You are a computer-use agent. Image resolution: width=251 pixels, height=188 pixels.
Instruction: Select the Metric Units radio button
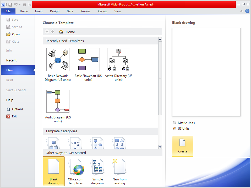tap(174, 123)
